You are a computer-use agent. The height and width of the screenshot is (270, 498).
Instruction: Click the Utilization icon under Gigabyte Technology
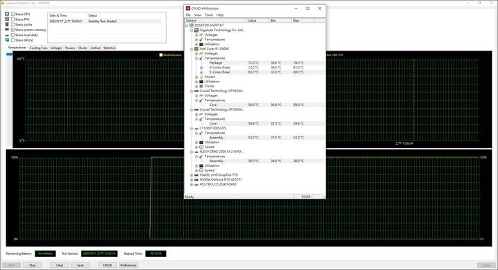pos(201,44)
